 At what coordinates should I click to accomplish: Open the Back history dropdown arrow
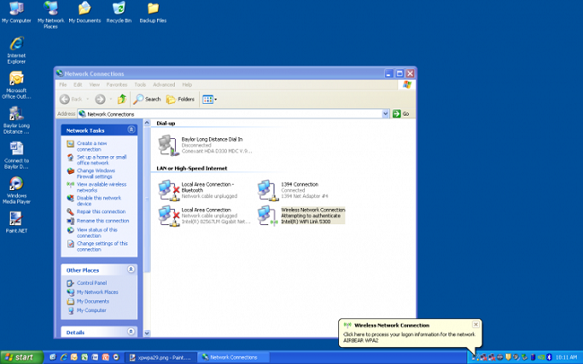tap(88, 100)
